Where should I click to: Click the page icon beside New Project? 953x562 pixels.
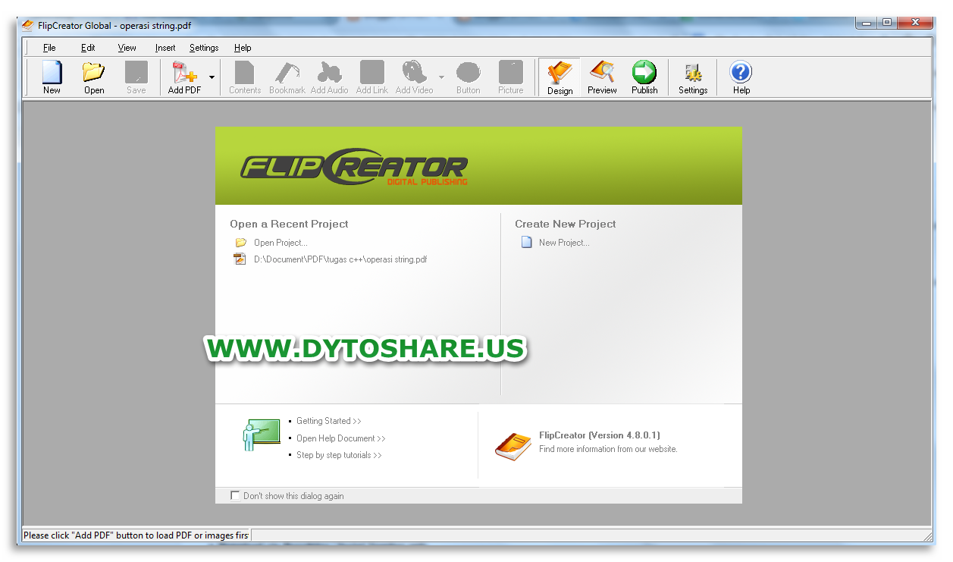pyautogui.click(x=526, y=243)
